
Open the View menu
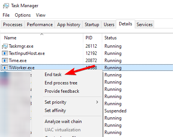tap(41, 15)
